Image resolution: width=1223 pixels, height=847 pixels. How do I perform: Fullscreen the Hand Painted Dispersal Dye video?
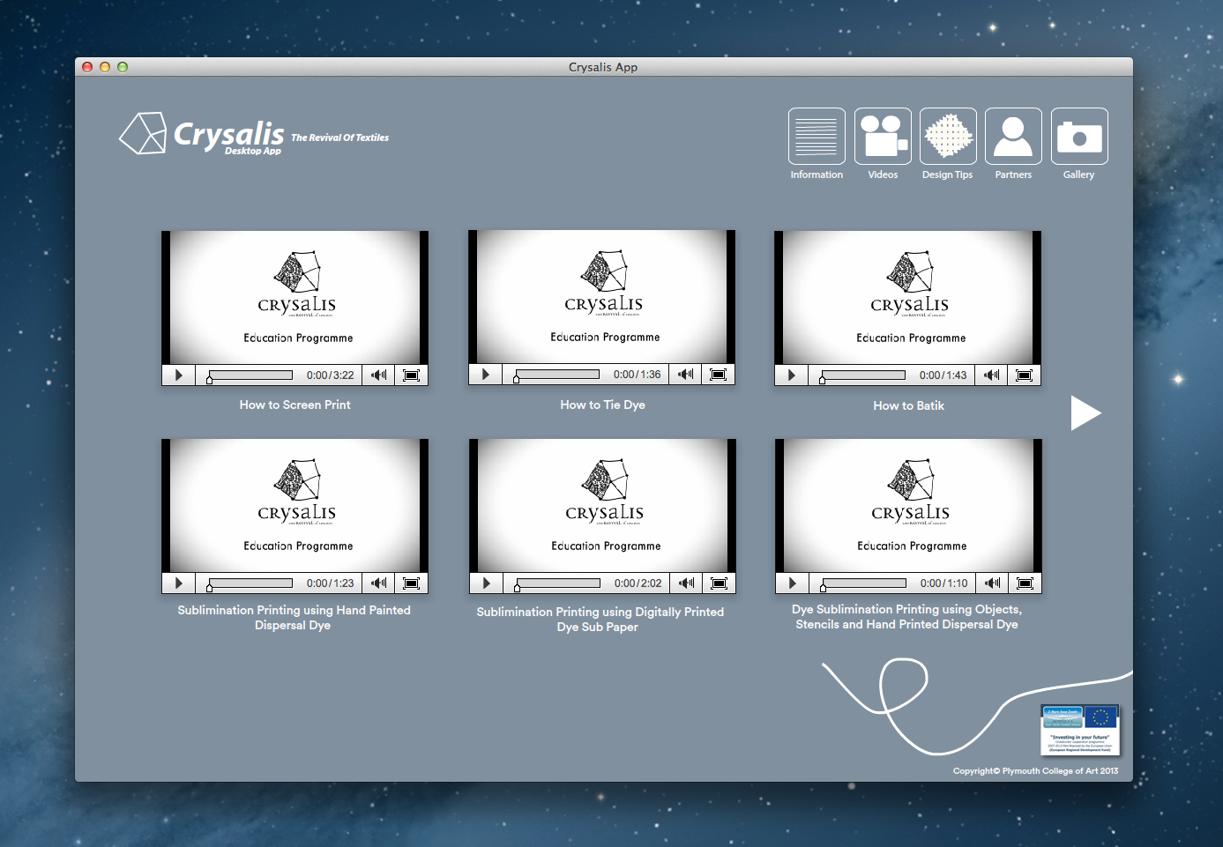click(411, 583)
